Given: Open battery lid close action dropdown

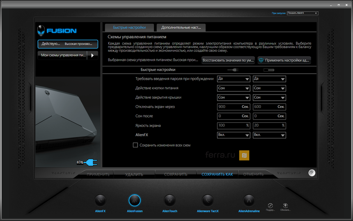Looking at the screenshot, I should [269, 97].
